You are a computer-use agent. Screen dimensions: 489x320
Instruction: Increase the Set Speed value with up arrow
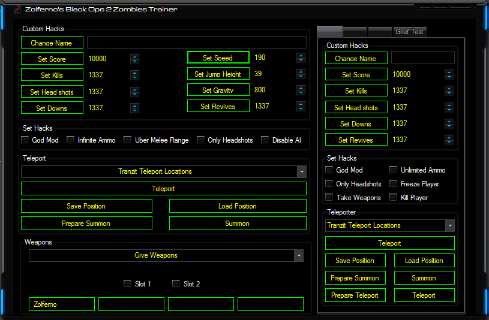point(301,56)
